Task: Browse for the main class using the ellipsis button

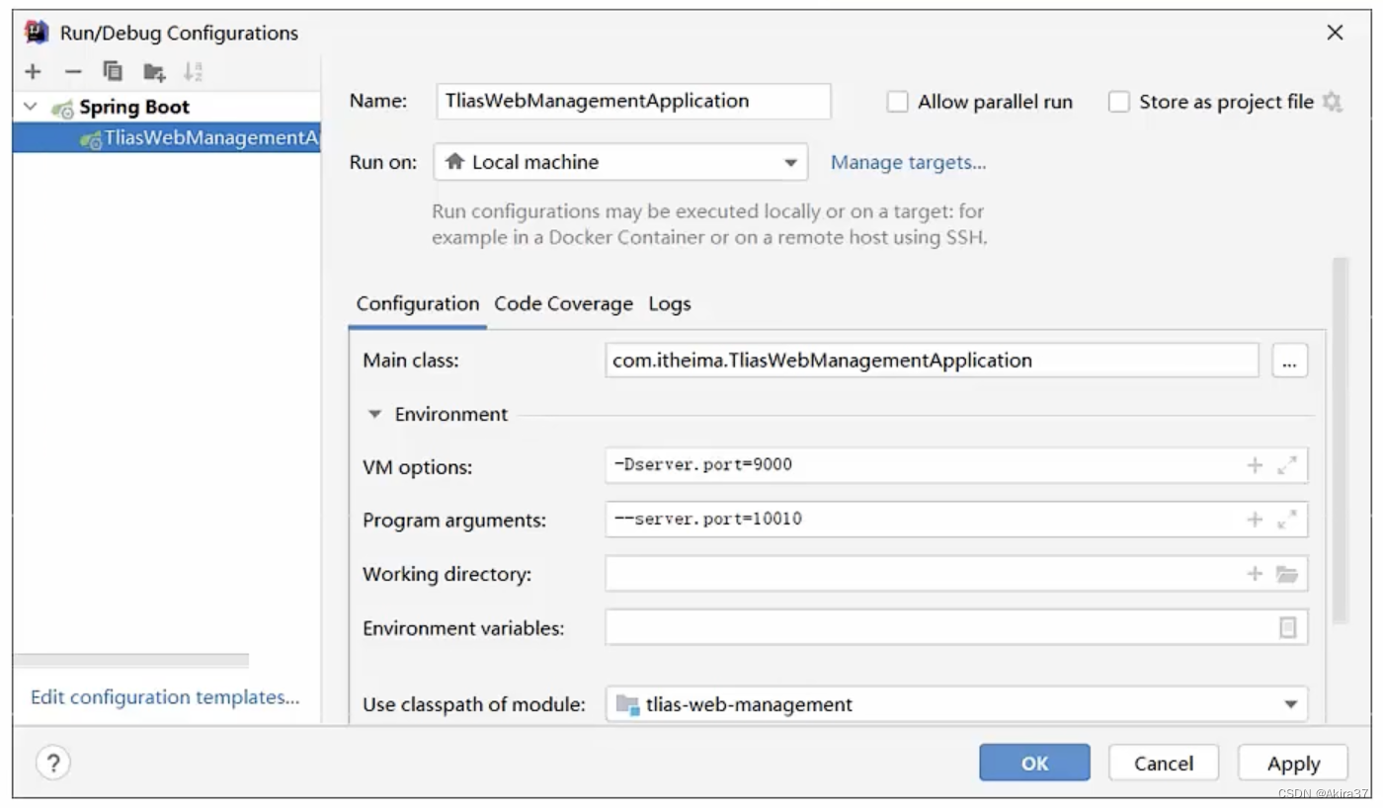Action: (x=1289, y=362)
